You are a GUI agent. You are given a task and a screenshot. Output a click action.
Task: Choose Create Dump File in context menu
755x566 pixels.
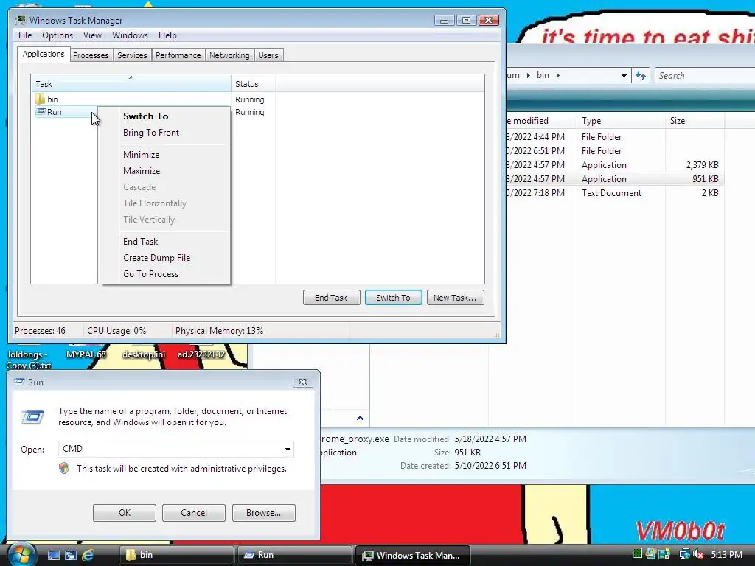164,258
